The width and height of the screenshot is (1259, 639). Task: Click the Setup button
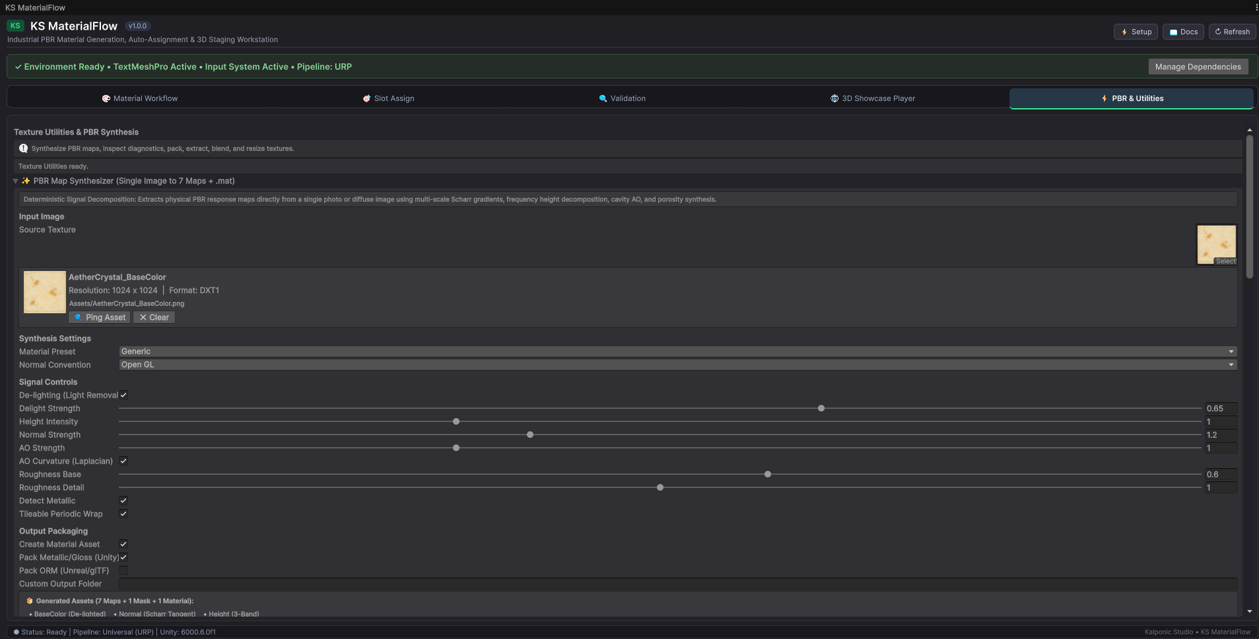pyautogui.click(x=1136, y=32)
